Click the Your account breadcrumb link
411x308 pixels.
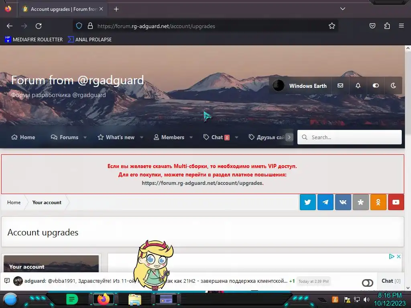click(47, 203)
